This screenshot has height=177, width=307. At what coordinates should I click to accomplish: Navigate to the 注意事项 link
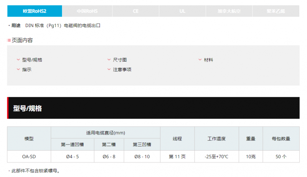(122, 70)
